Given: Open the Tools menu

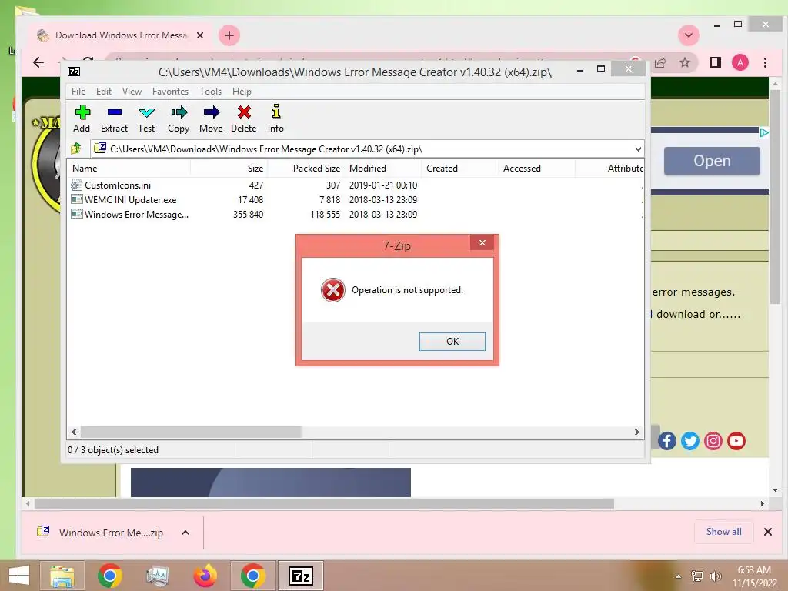Looking at the screenshot, I should tap(210, 92).
